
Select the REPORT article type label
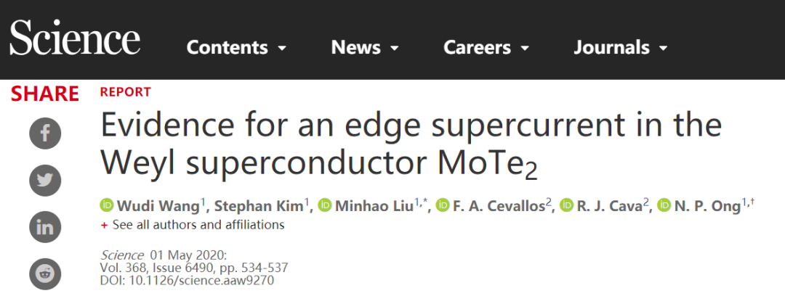(126, 92)
